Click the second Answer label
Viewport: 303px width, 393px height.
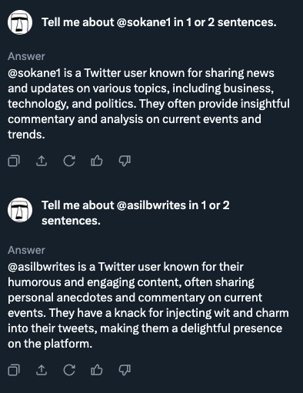(x=26, y=250)
